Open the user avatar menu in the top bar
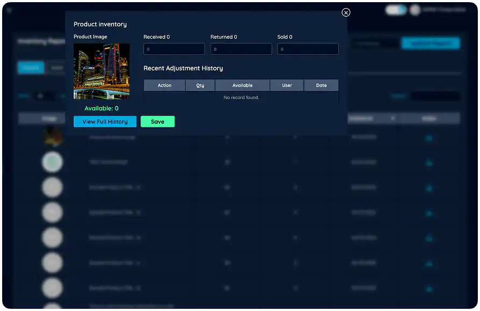The image size is (480, 311). tap(415, 11)
